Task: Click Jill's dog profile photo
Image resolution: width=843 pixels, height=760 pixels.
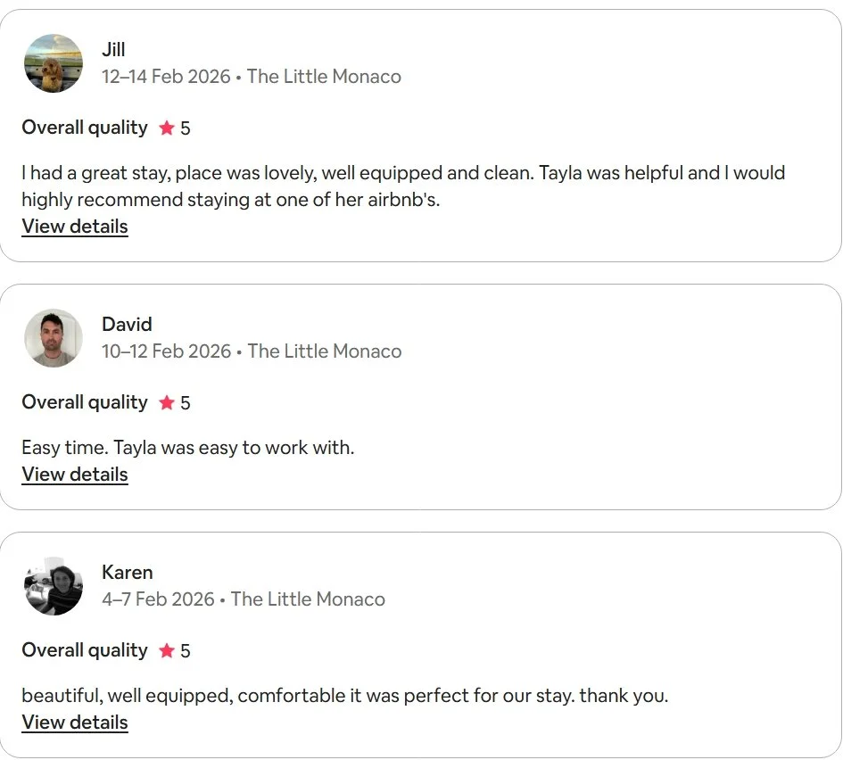Action: (54, 63)
